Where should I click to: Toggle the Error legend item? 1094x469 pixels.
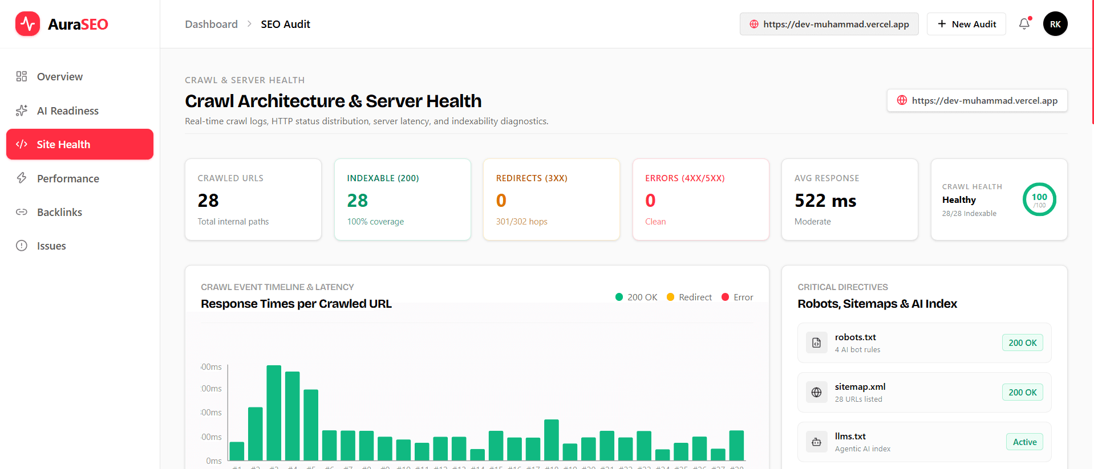coord(738,297)
